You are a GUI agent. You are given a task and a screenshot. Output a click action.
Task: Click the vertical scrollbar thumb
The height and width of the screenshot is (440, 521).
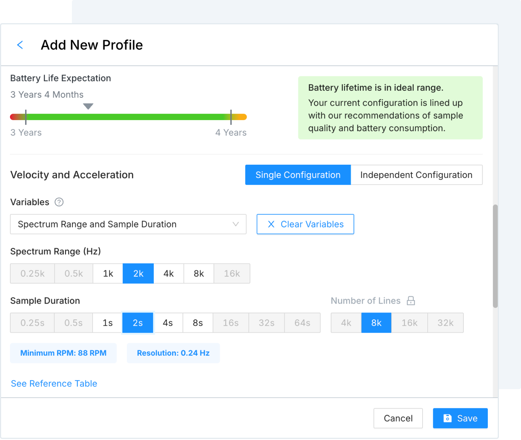pos(495,256)
